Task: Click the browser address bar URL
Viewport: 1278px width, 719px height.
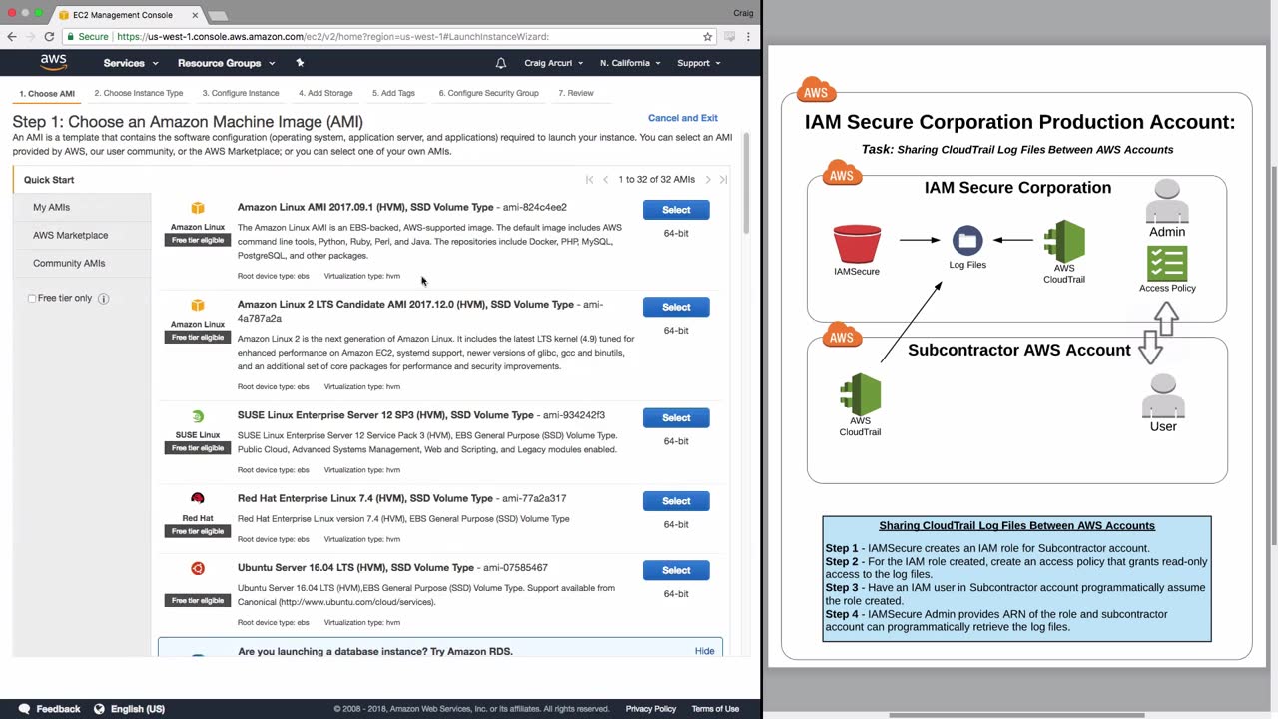Action: pos(332,37)
